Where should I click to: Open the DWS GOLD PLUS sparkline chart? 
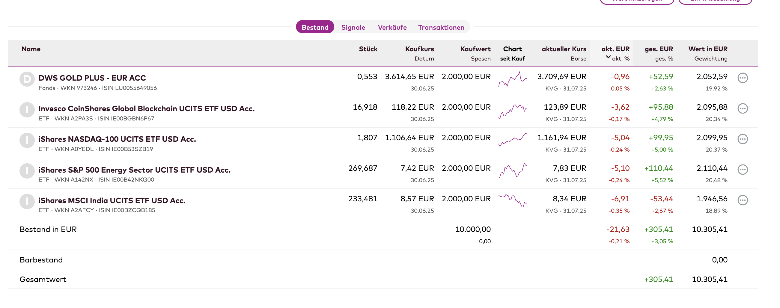point(512,80)
